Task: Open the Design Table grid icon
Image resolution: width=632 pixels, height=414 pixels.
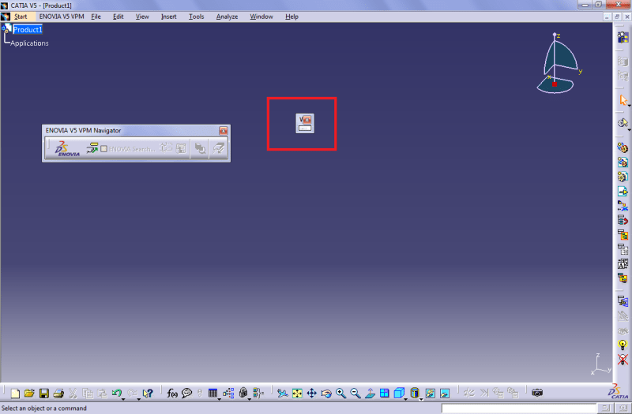Action: click(213, 393)
